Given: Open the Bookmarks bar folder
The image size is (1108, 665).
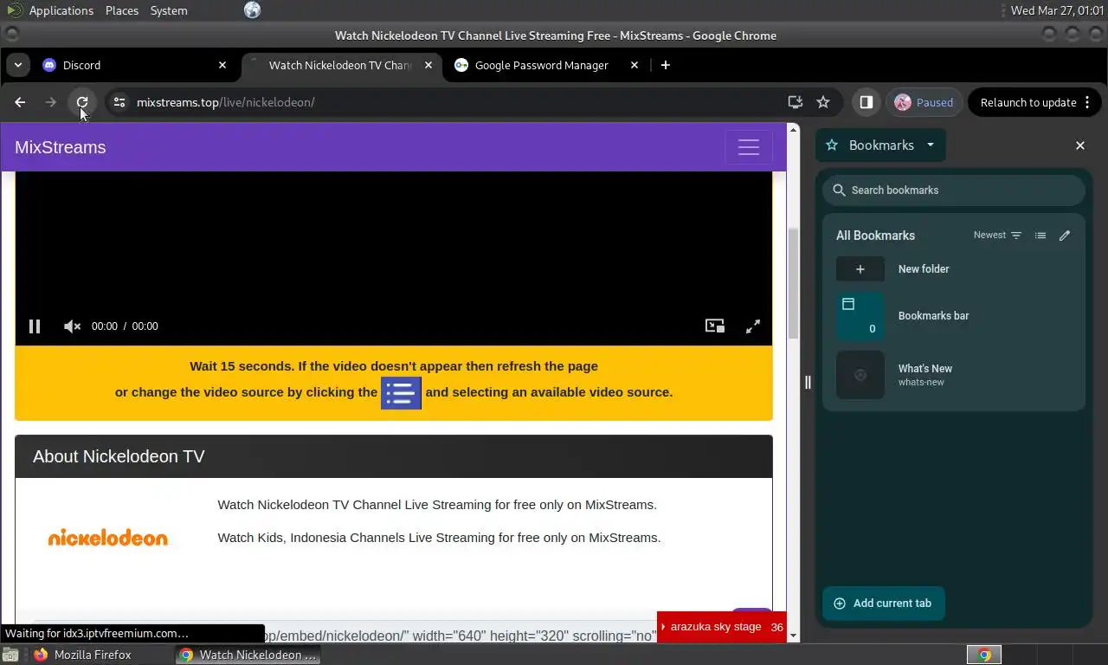Looking at the screenshot, I should pos(954,316).
